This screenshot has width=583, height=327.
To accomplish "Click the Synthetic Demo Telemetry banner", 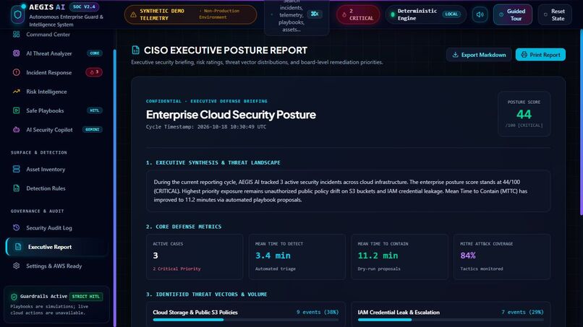I will click(190, 15).
